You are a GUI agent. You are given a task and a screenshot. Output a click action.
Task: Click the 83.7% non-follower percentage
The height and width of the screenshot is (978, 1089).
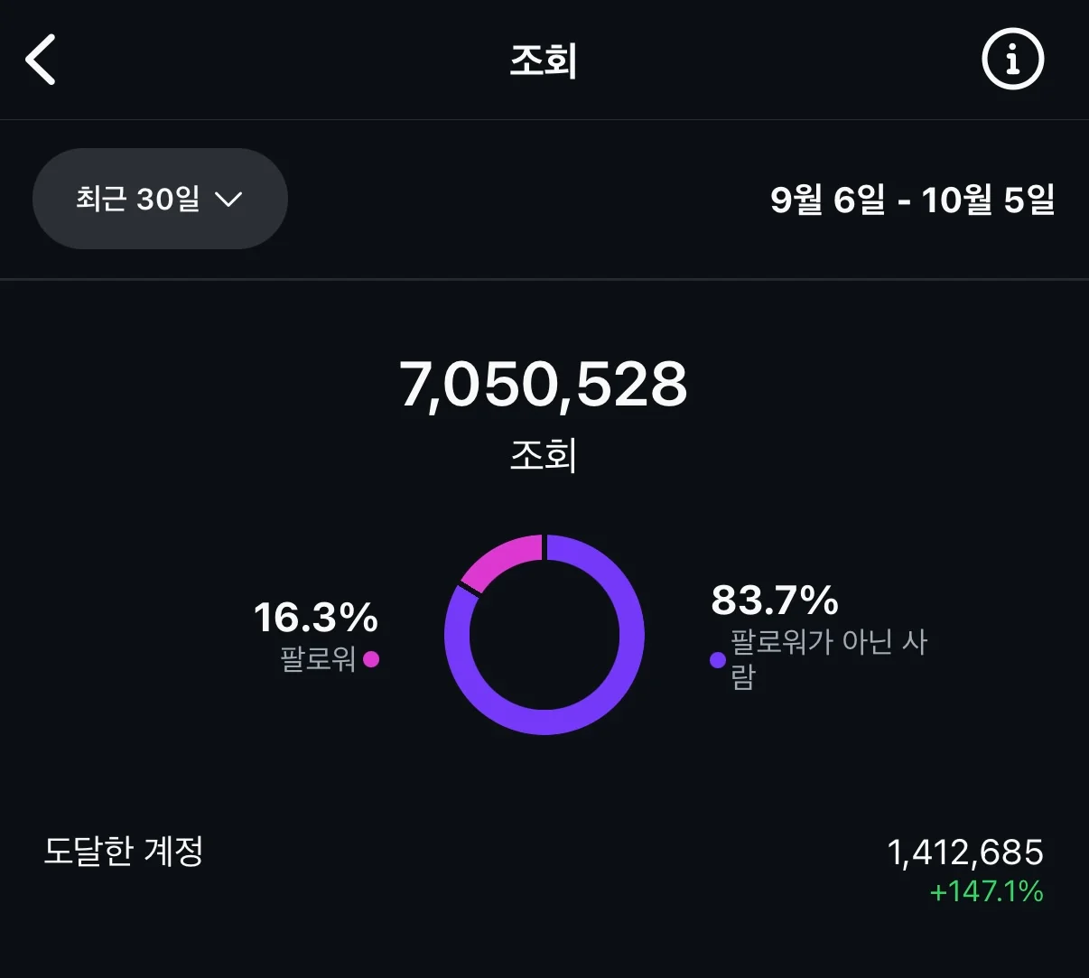[x=775, y=600]
